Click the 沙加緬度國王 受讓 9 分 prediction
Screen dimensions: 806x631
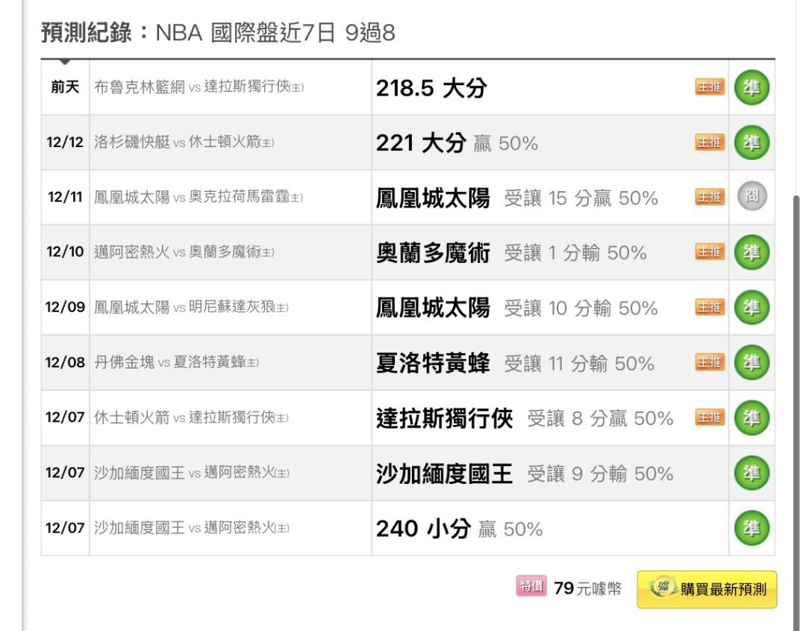point(524,473)
